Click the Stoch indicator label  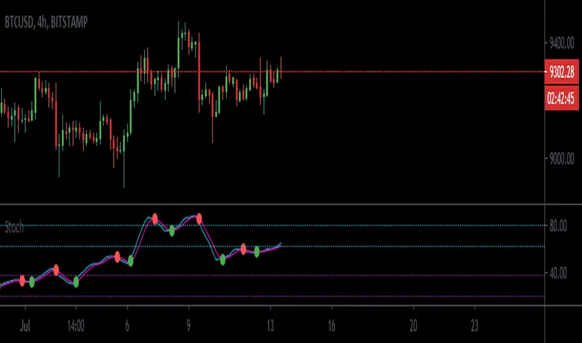(14, 227)
